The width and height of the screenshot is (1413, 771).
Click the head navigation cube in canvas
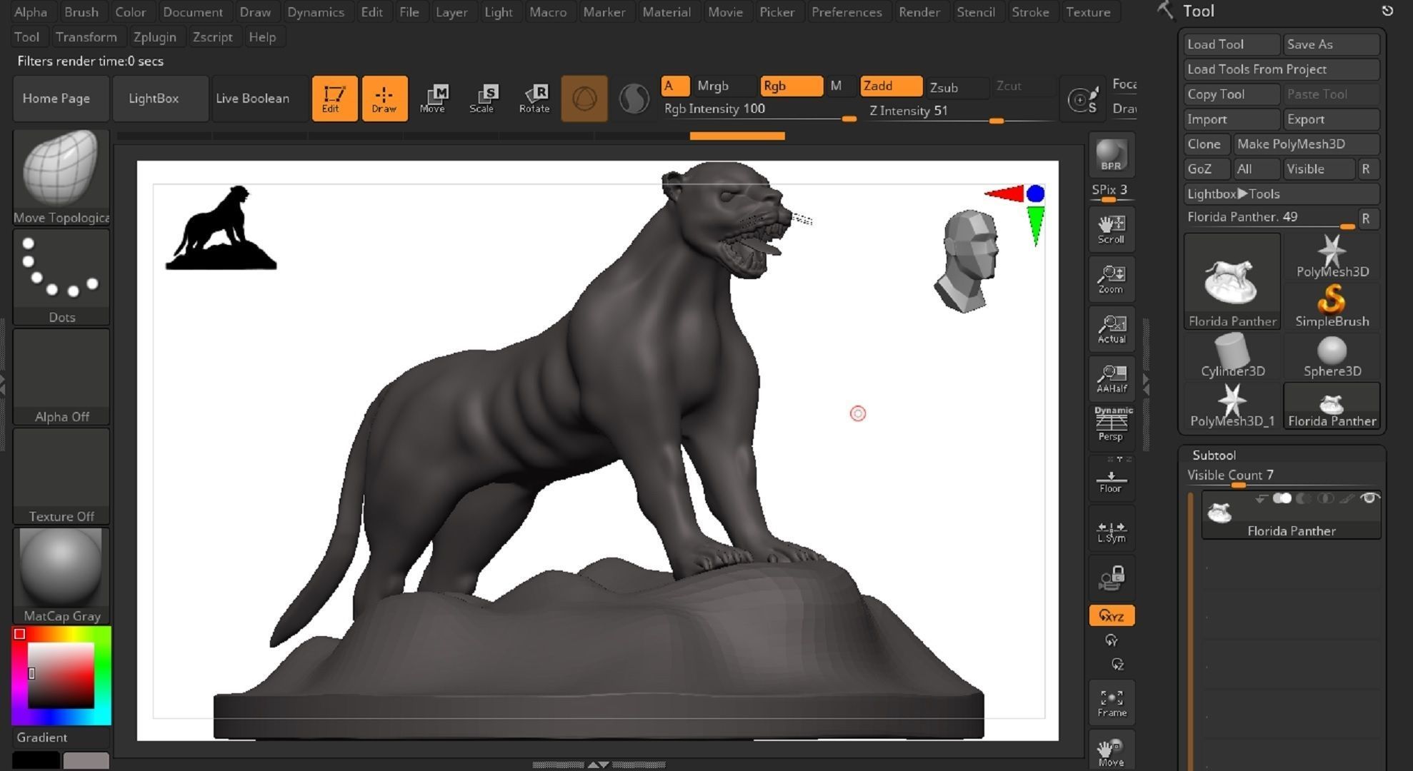[967, 261]
